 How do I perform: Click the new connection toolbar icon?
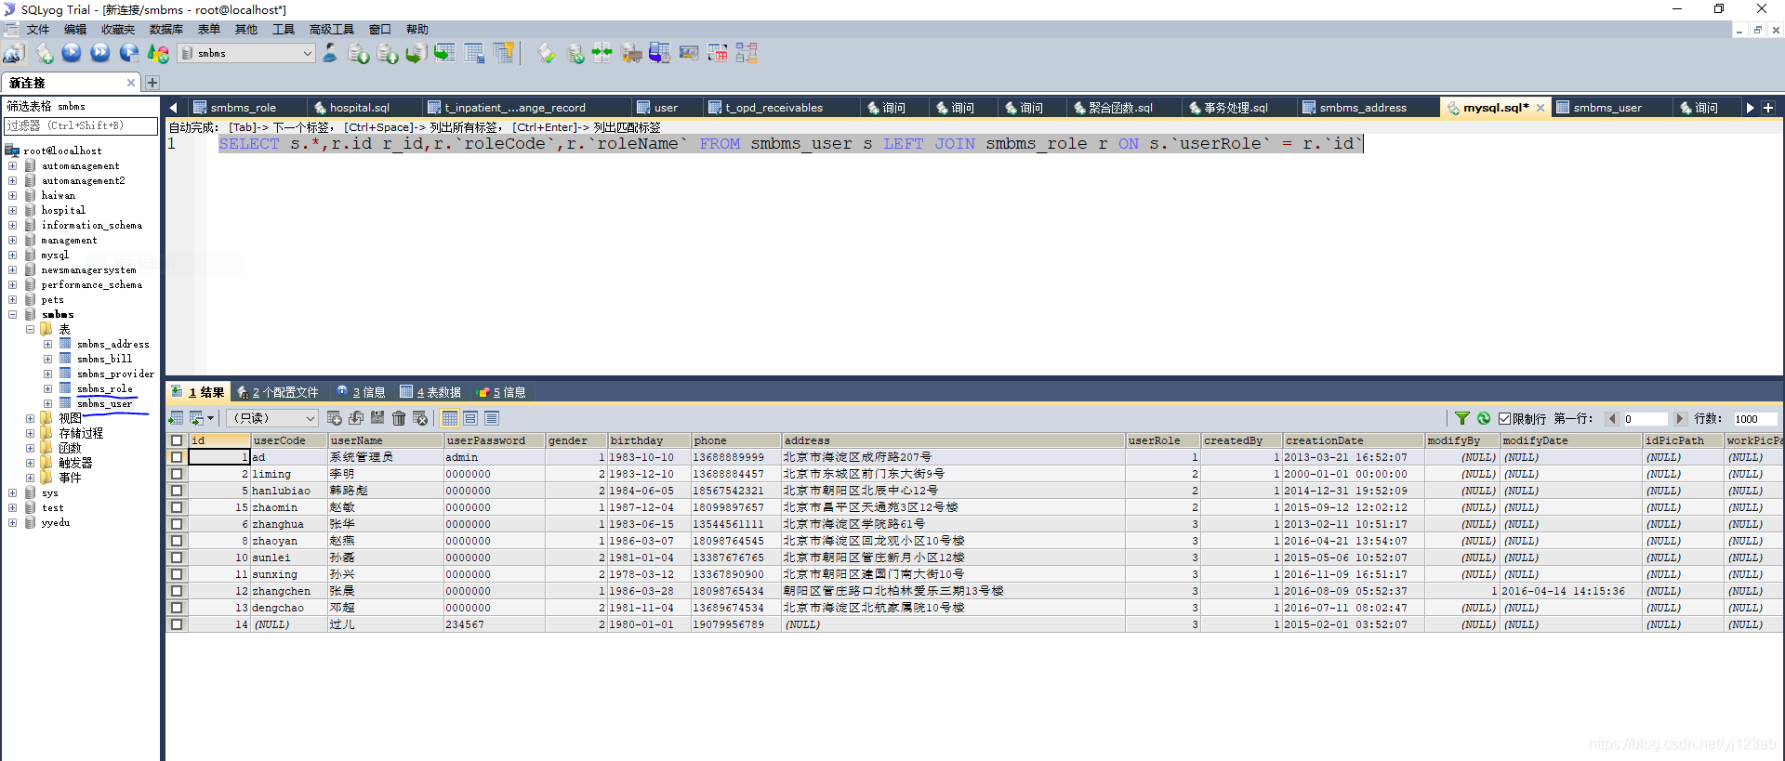[x=14, y=53]
